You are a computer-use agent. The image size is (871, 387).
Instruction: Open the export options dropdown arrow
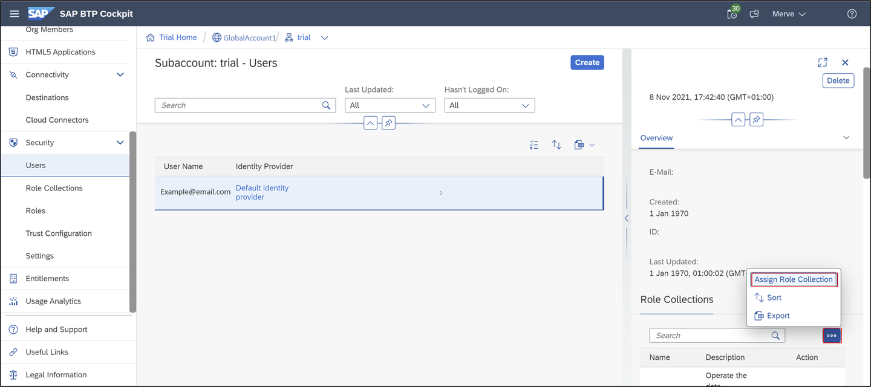(x=592, y=145)
